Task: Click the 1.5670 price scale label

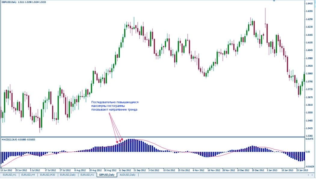Action: pos(309,97)
